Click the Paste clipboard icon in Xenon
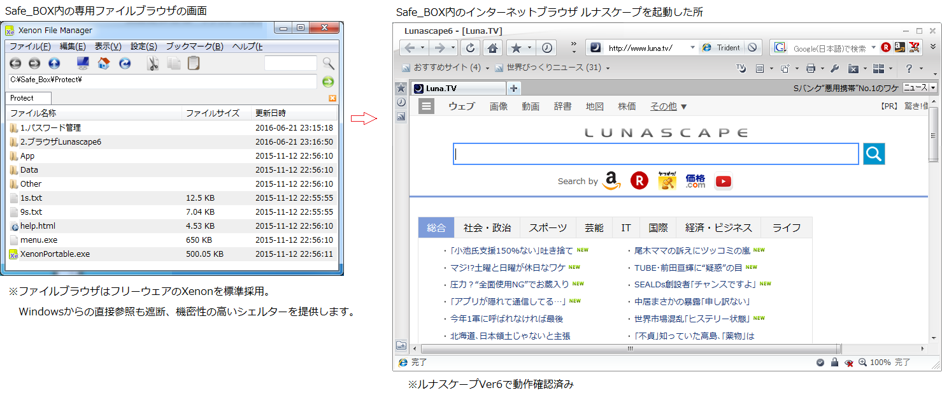 194,63
